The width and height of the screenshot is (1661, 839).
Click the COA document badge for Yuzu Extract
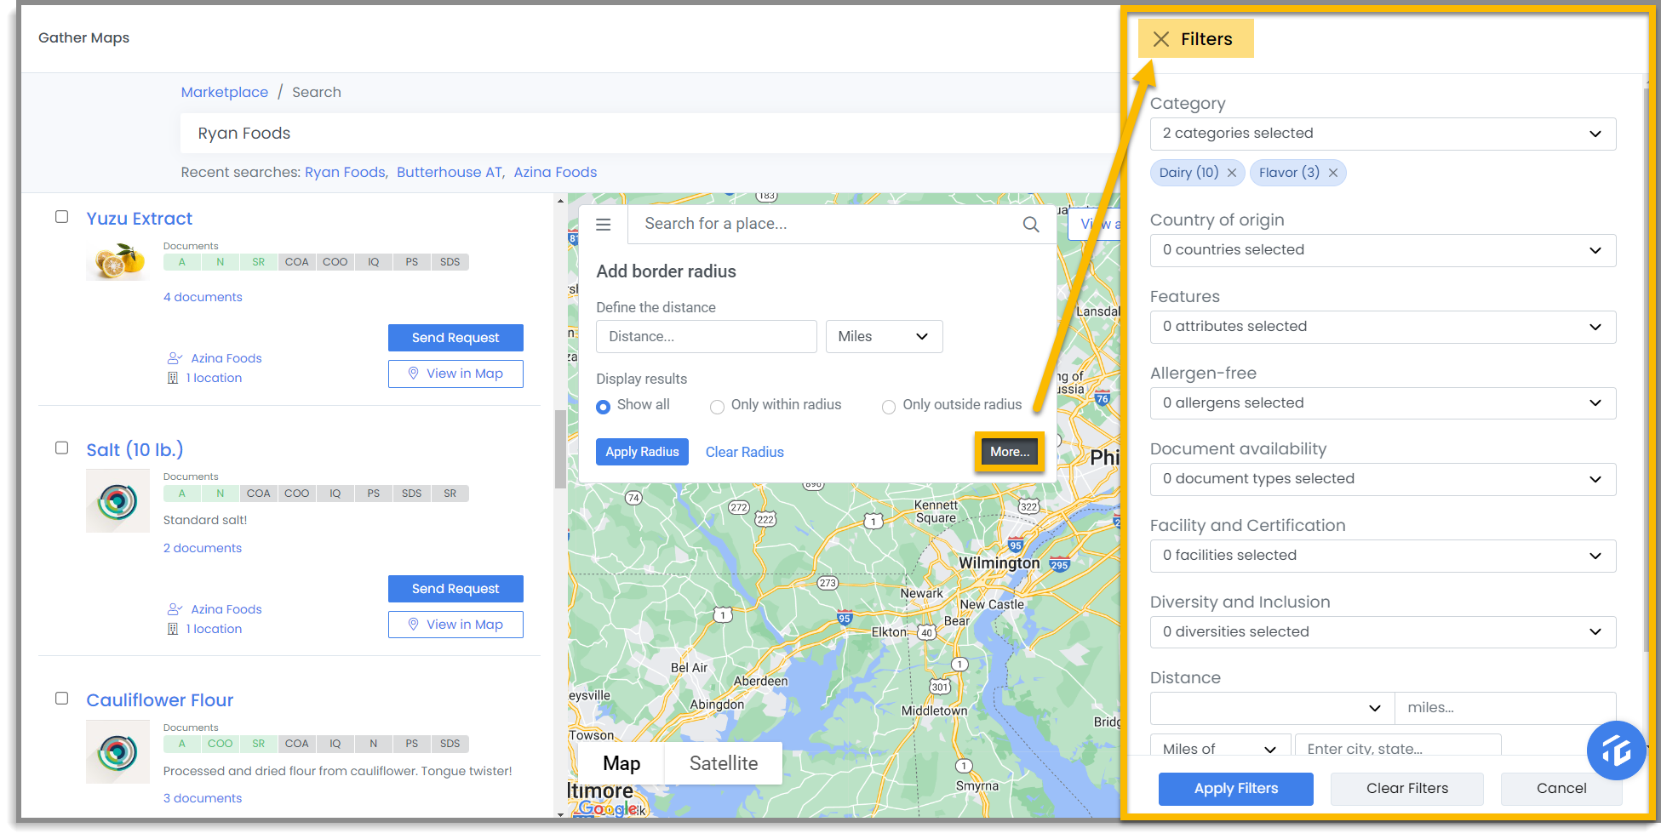coord(296,262)
